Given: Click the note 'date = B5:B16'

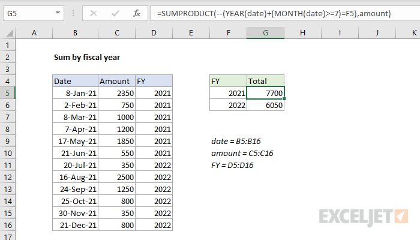Looking at the screenshot, I should pos(236,141).
